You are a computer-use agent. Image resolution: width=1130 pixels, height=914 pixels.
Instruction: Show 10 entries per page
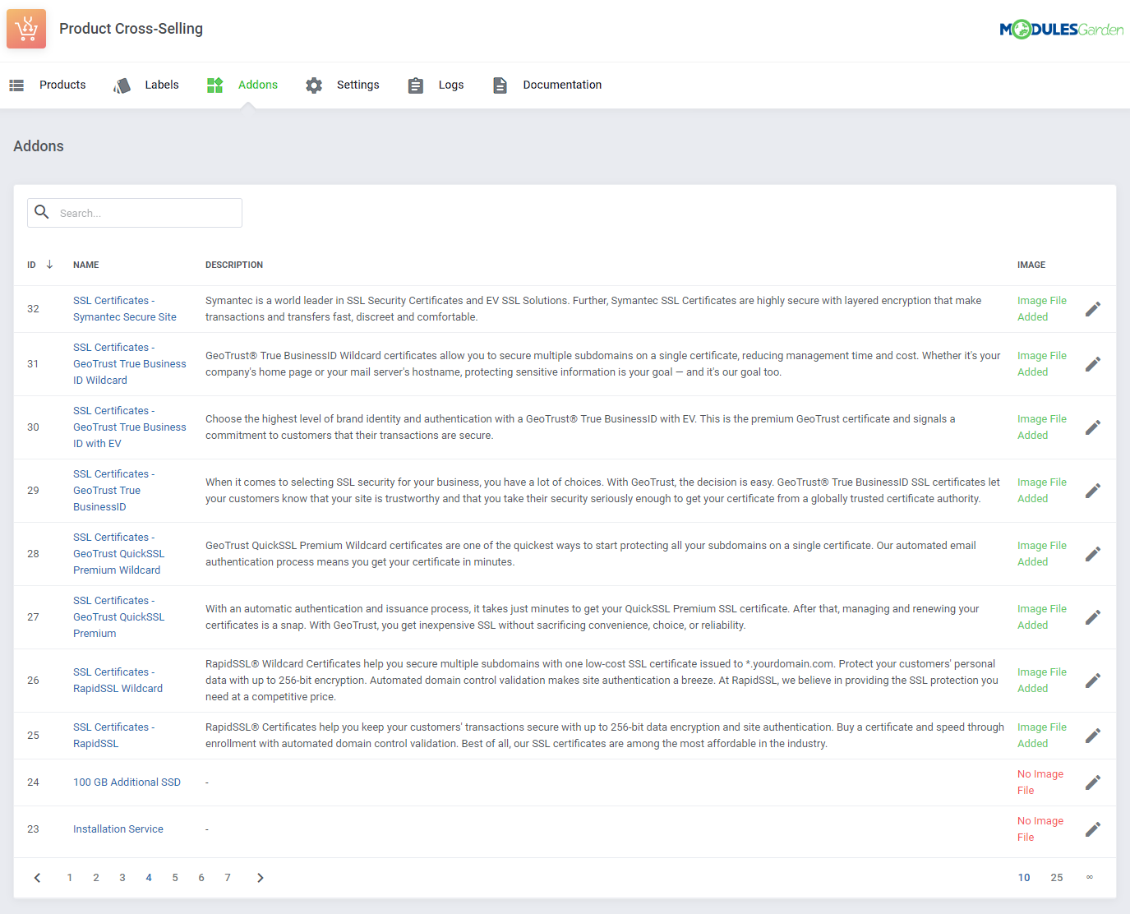(1024, 878)
